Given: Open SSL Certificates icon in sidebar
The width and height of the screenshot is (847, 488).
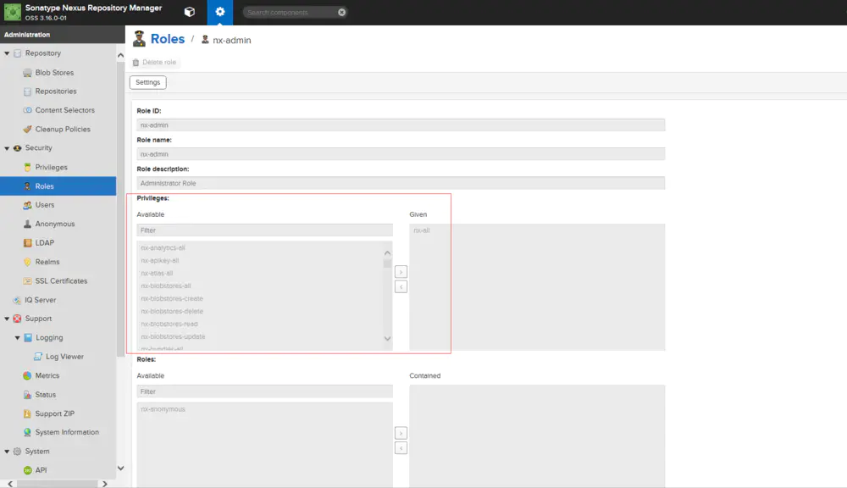Looking at the screenshot, I should tap(28, 281).
